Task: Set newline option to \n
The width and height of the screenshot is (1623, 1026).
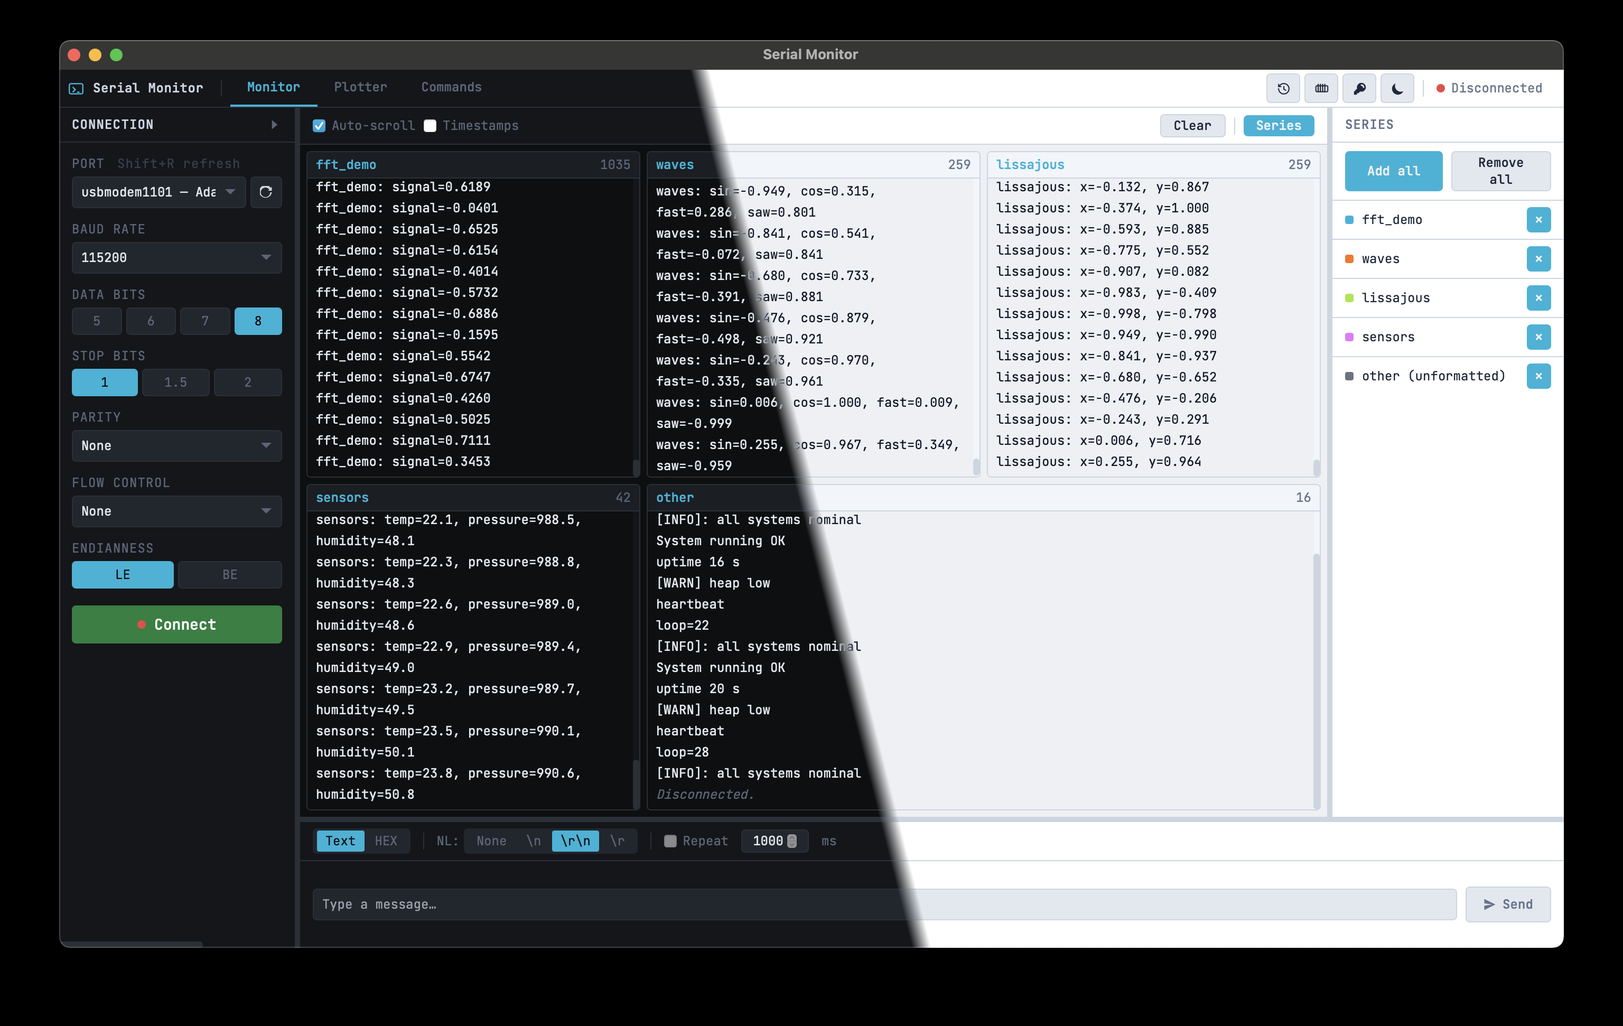Action: coord(534,841)
